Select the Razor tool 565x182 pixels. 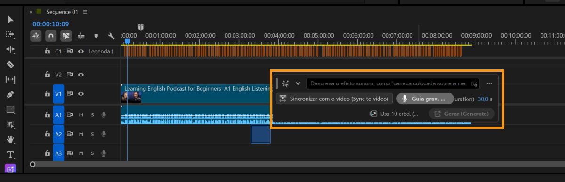pos(10,65)
